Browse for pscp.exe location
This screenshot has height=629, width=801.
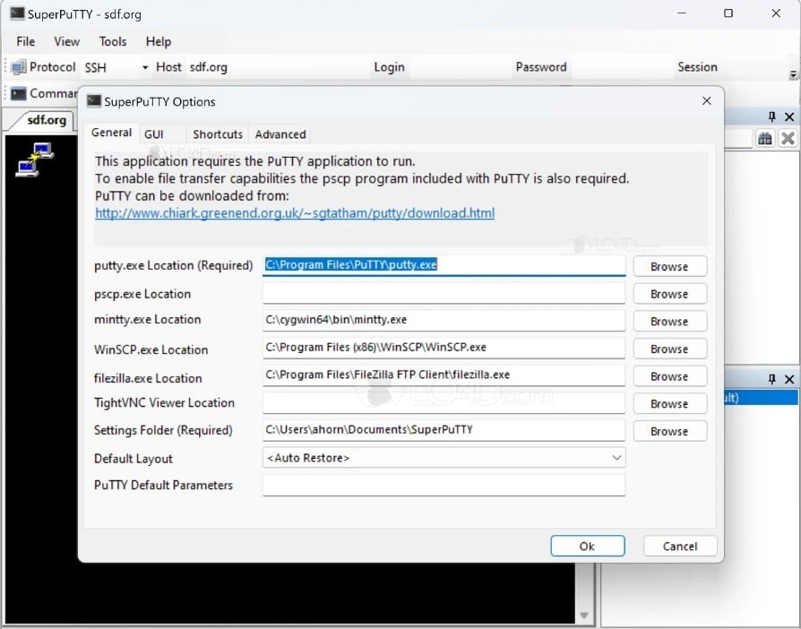(669, 294)
